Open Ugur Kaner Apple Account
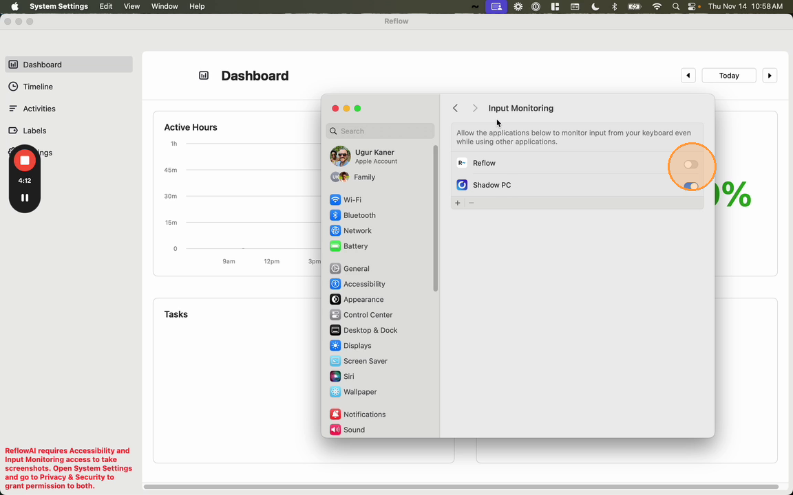 coord(380,157)
